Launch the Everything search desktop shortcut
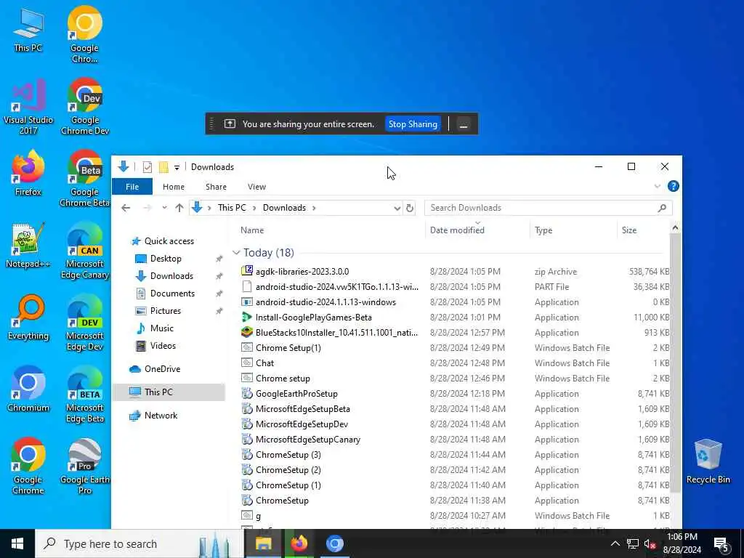 (x=28, y=318)
